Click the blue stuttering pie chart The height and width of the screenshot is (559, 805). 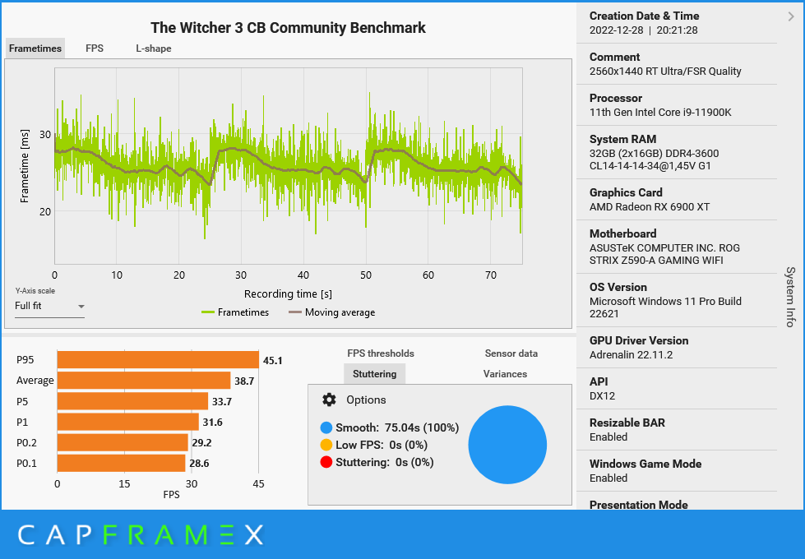tap(507, 445)
